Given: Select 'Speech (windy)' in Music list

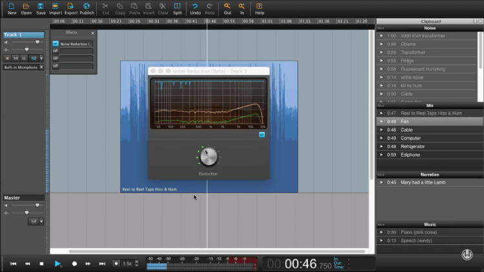Looking at the screenshot, I should 430,240.
